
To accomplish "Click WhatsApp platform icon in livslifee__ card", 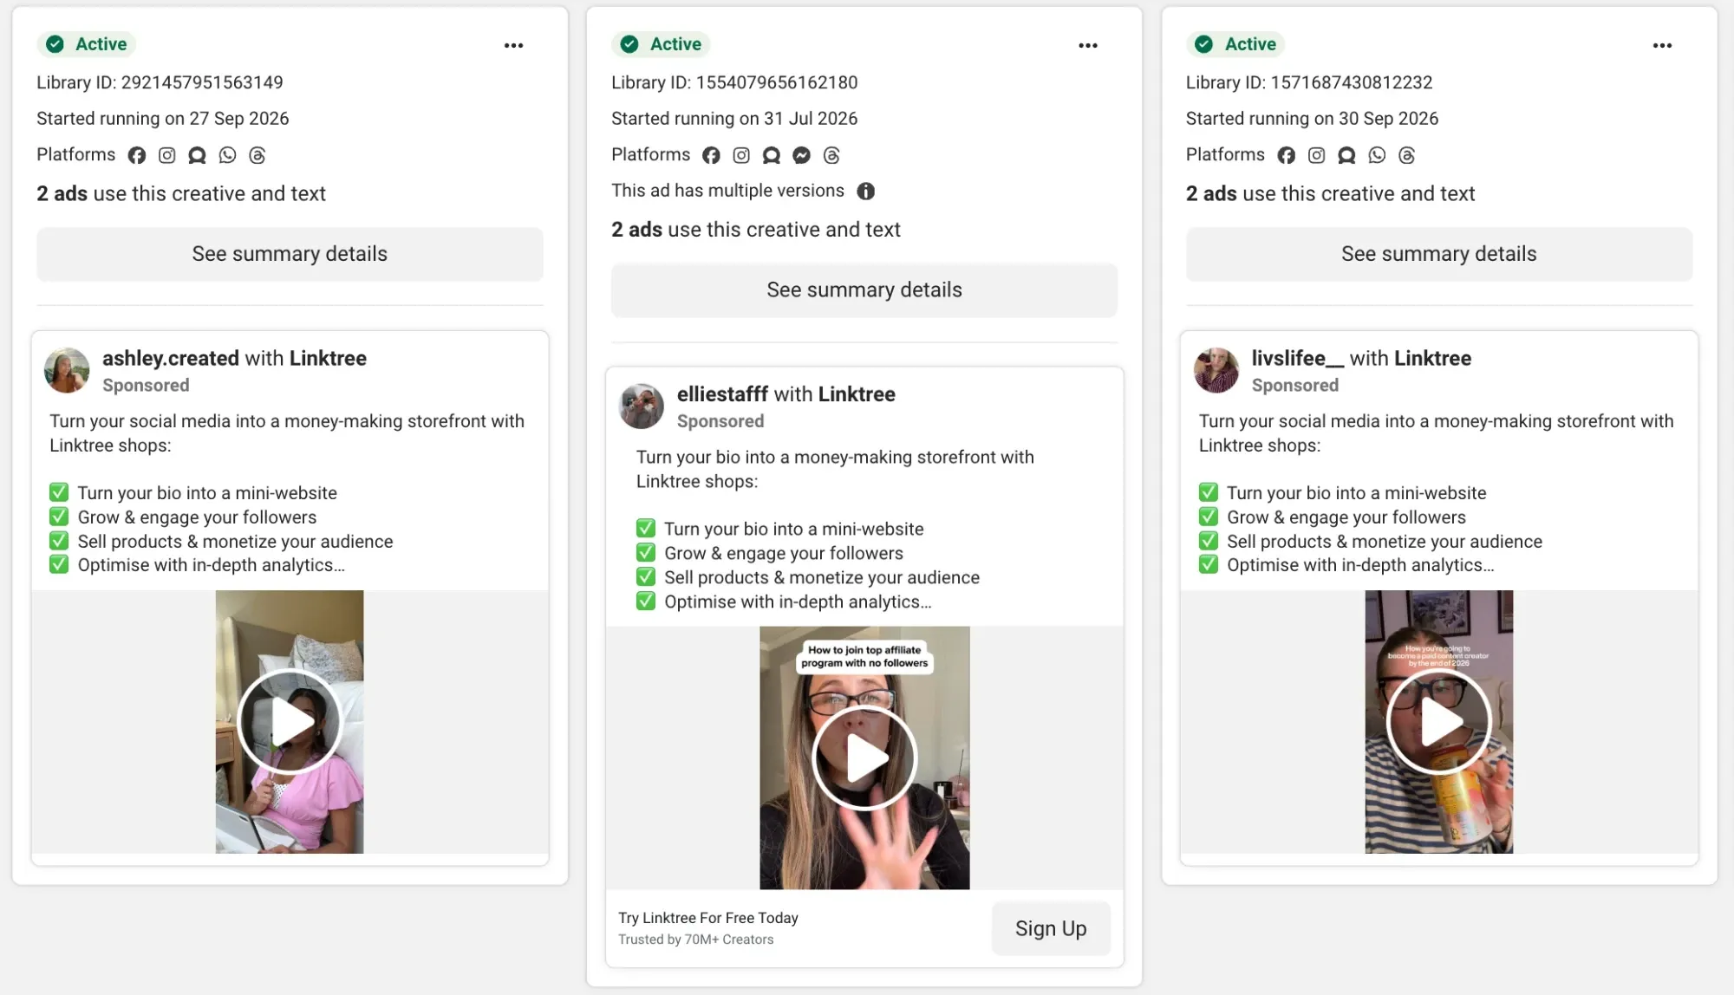I will pyautogui.click(x=1377, y=155).
